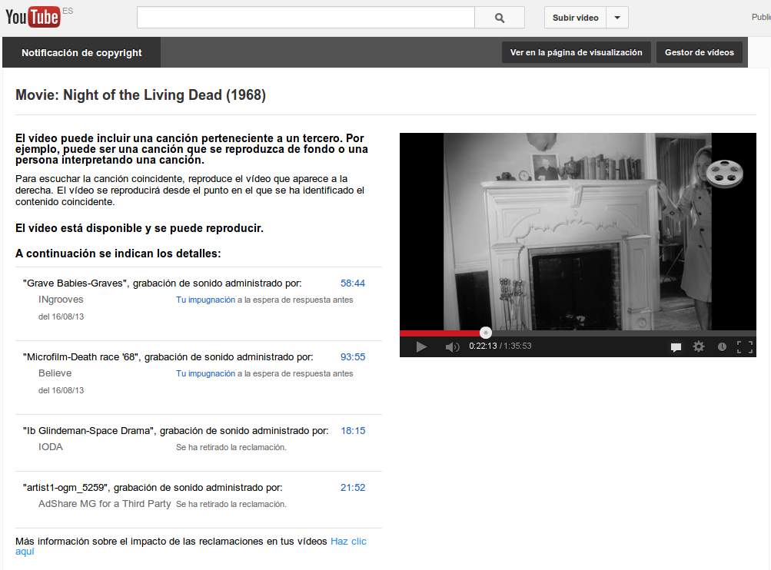This screenshot has height=570, width=771.
Task: Select the Notificación de copyright tab
Action: click(x=81, y=53)
